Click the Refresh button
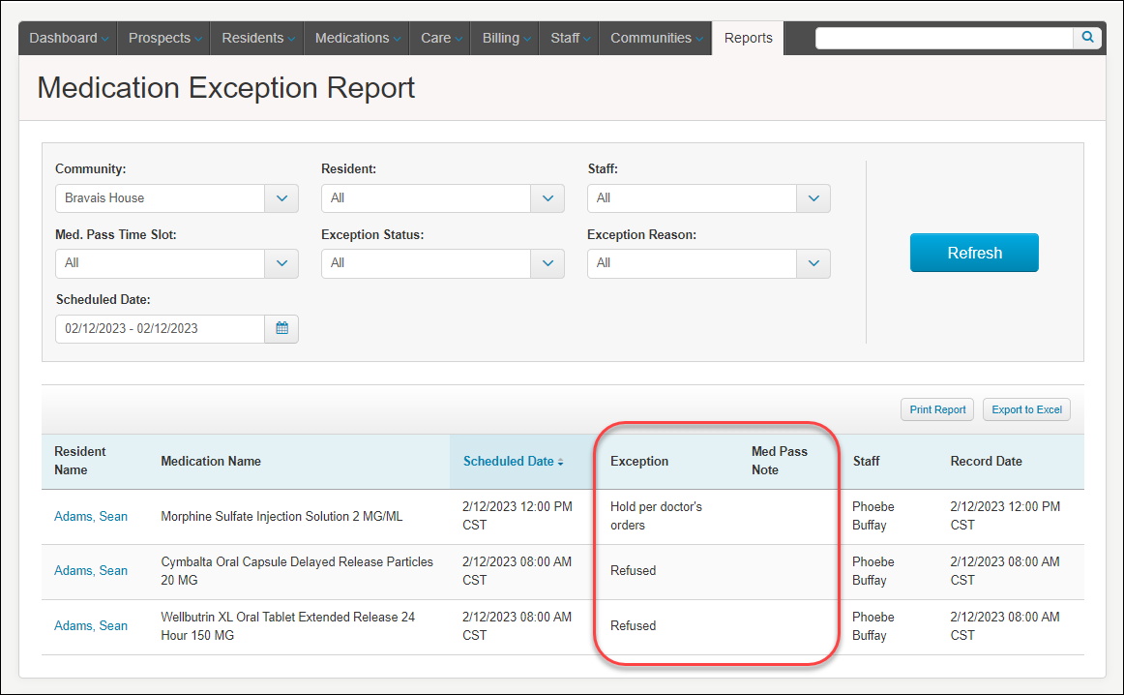1124x695 pixels. 974,253
